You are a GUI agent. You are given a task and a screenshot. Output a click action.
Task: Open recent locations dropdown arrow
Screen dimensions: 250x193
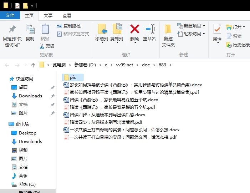(x=26, y=65)
